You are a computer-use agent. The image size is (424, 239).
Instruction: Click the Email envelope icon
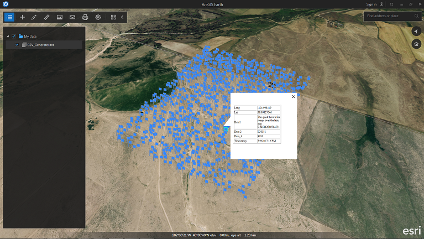pos(72,17)
